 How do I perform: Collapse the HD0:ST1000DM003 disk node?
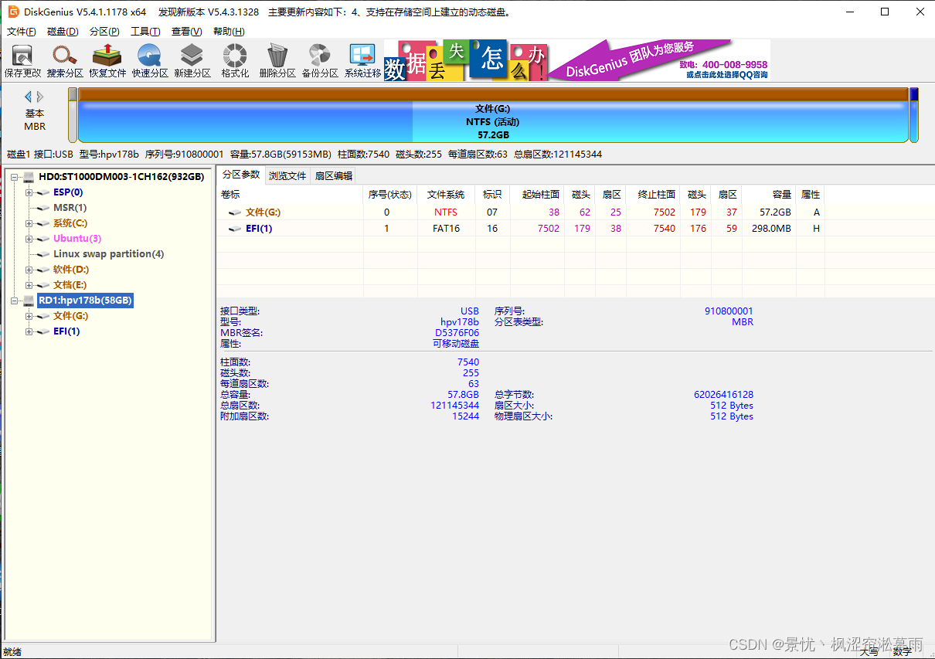[x=14, y=177]
